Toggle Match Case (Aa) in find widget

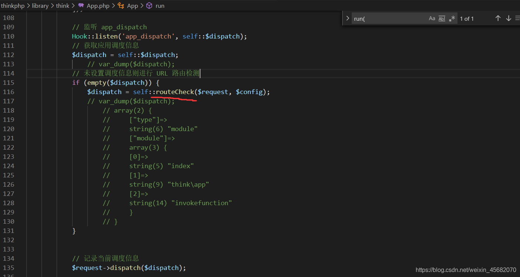tap(432, 19)
